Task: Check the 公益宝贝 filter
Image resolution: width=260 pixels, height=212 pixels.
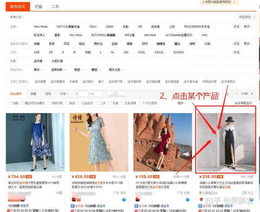Action: click(x=79, y=103)
